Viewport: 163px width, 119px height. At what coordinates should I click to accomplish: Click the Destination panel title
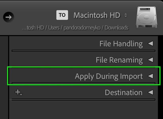124,93
